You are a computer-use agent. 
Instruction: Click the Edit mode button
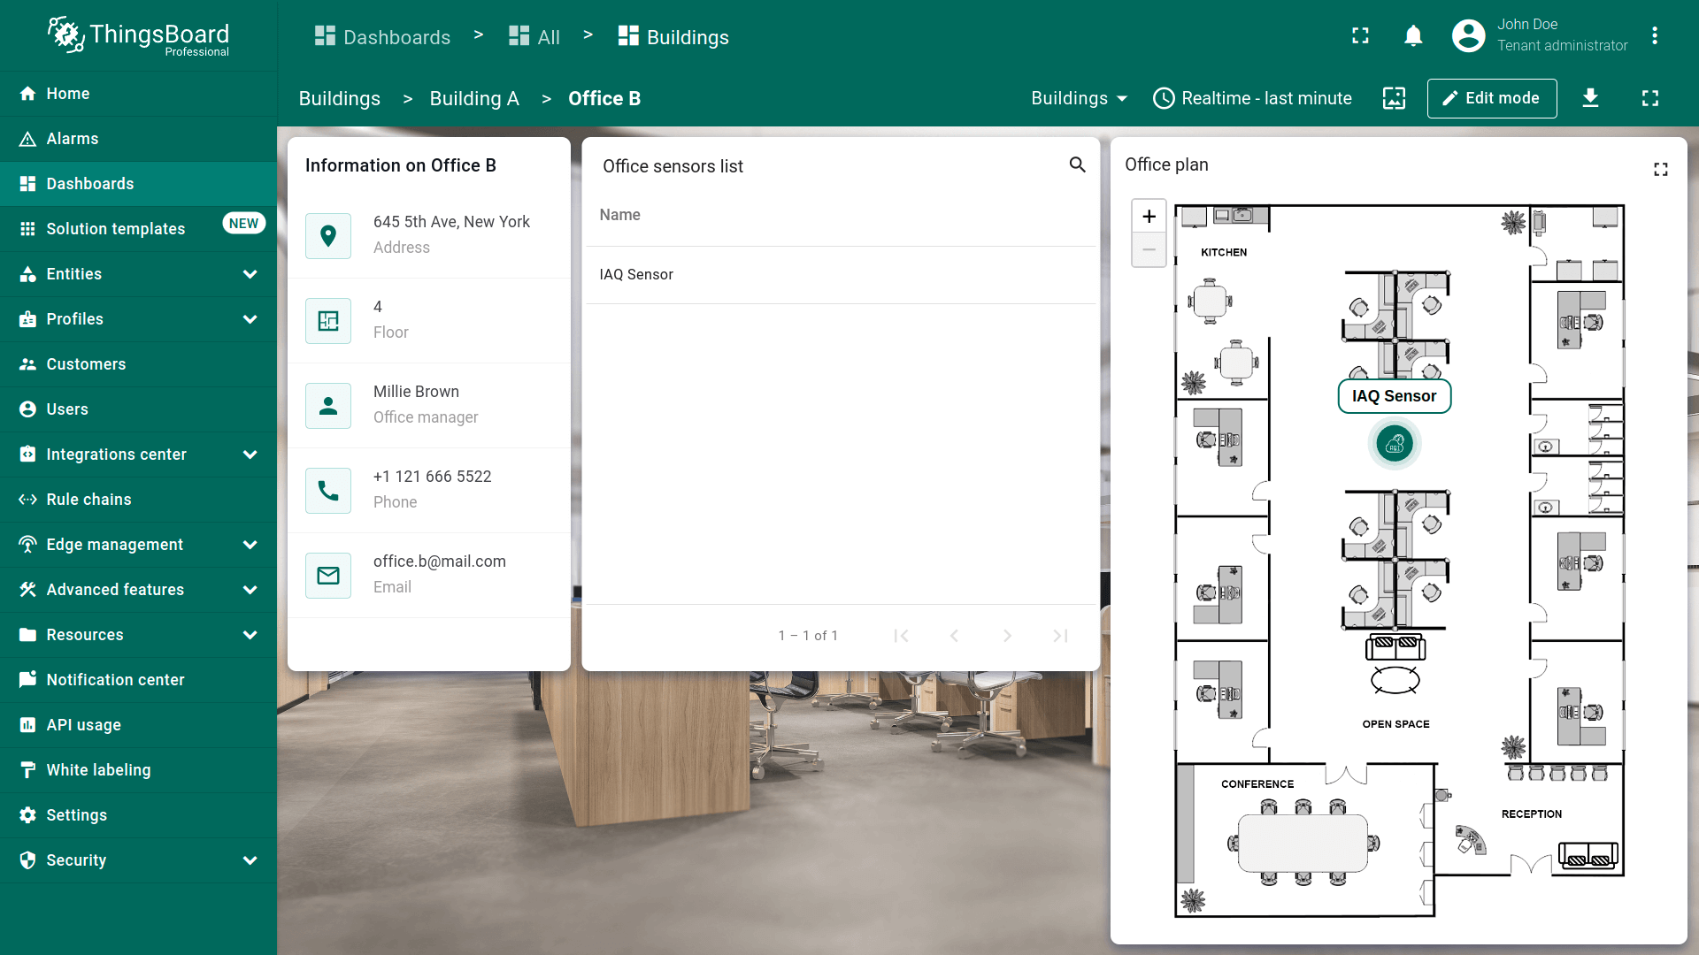1491,98
